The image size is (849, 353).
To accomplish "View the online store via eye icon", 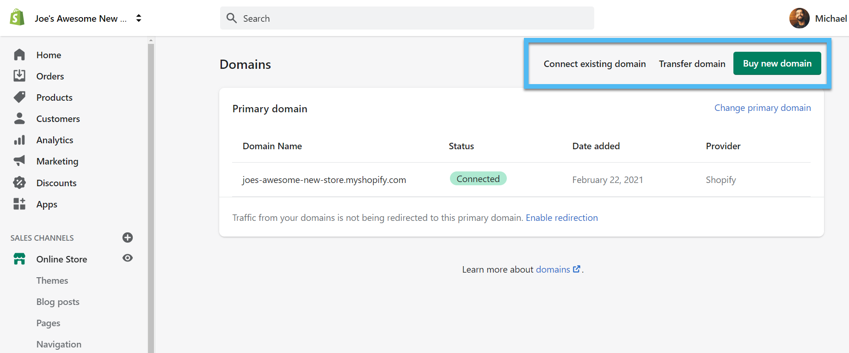I will click(x=128, y=258).
